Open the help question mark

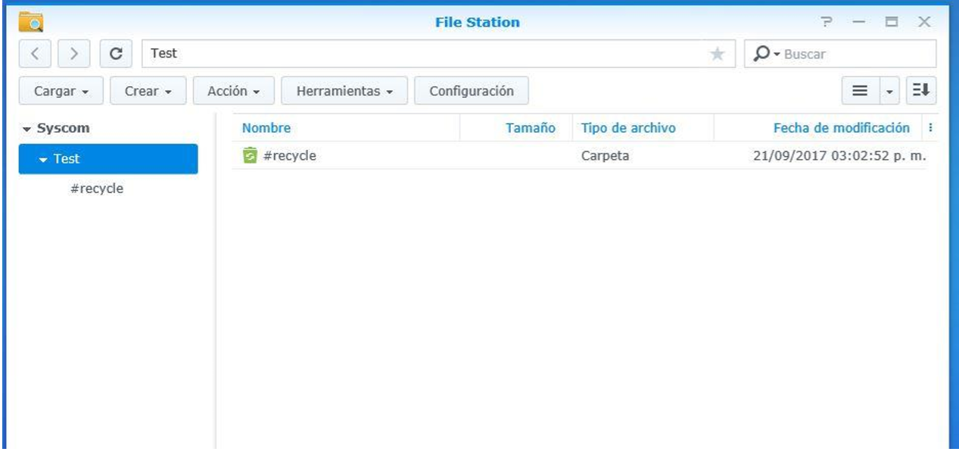pos(828,23)
